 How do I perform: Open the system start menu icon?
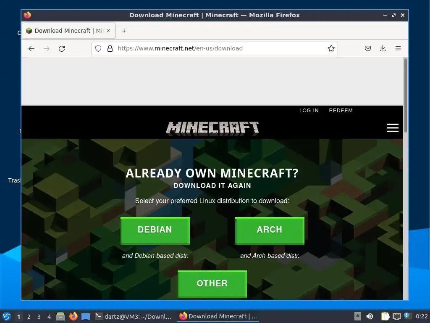[x=7, y=316]
